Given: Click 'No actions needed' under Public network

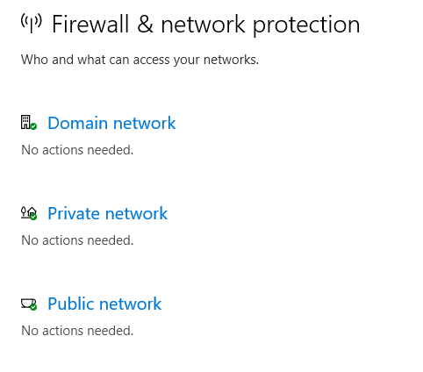Looking at the screenshot, I should 77,331.
